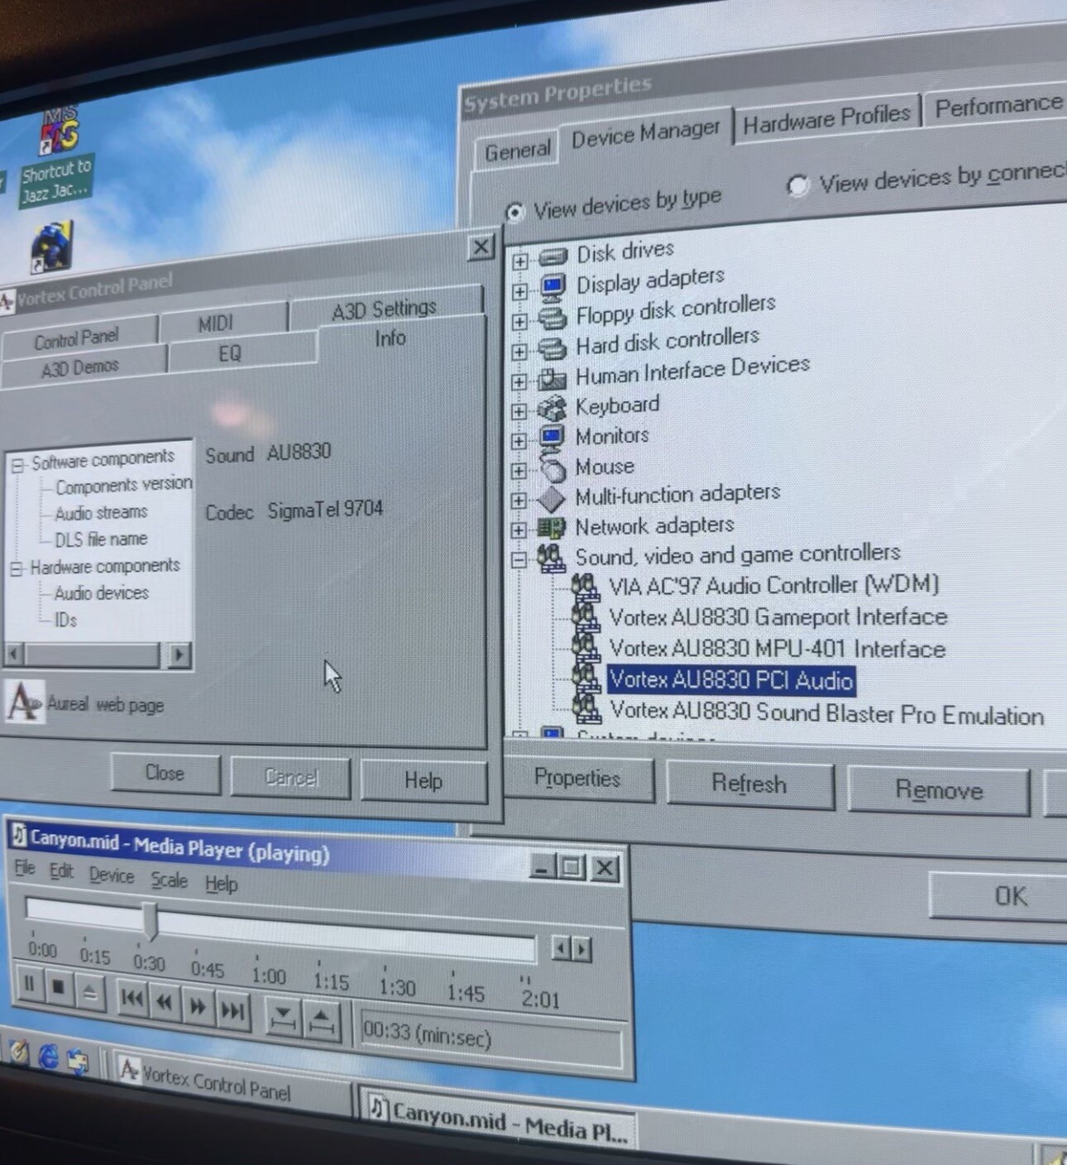Click the scroll-right arrow next to Media Player slider
Viewport: 1067px width, 1165px height.
point(582,949)
